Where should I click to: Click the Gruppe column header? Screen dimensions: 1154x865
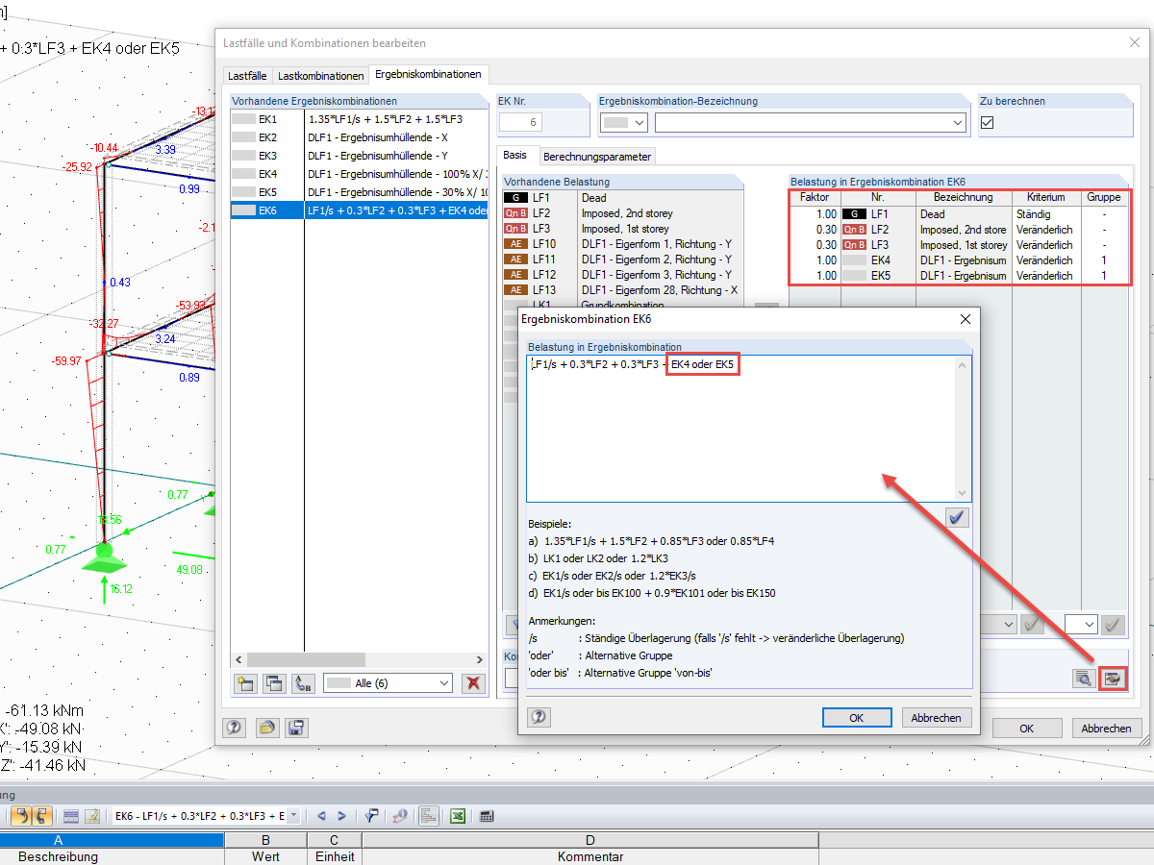click(1104, 197)
